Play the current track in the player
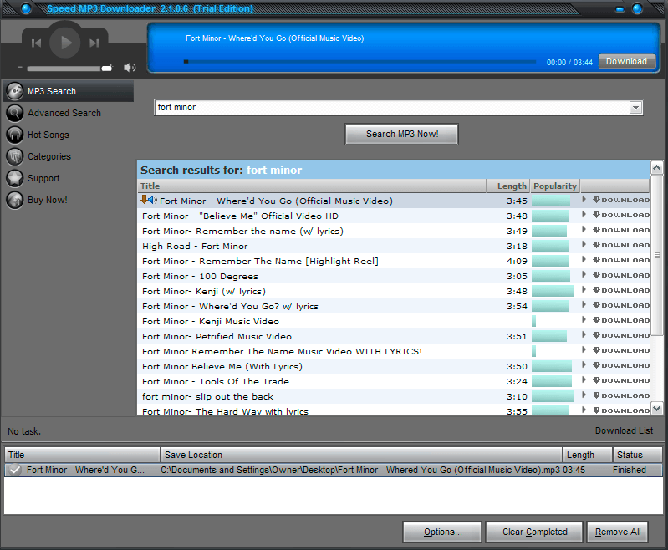 (64, 43)
